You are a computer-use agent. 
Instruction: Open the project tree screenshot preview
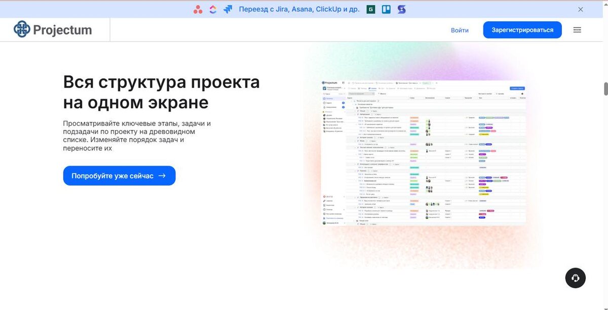pos(424,153)
